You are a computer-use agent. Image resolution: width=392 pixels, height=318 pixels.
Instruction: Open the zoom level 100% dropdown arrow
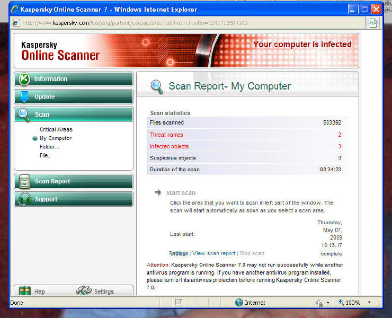coord(369,303)
